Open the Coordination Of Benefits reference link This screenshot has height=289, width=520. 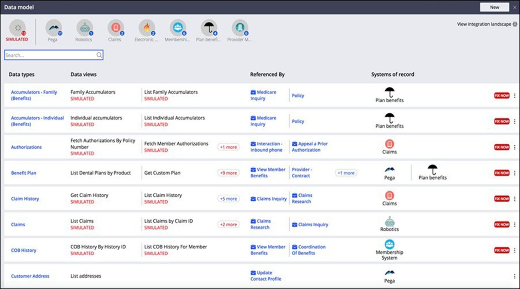[x=309, y=250]
